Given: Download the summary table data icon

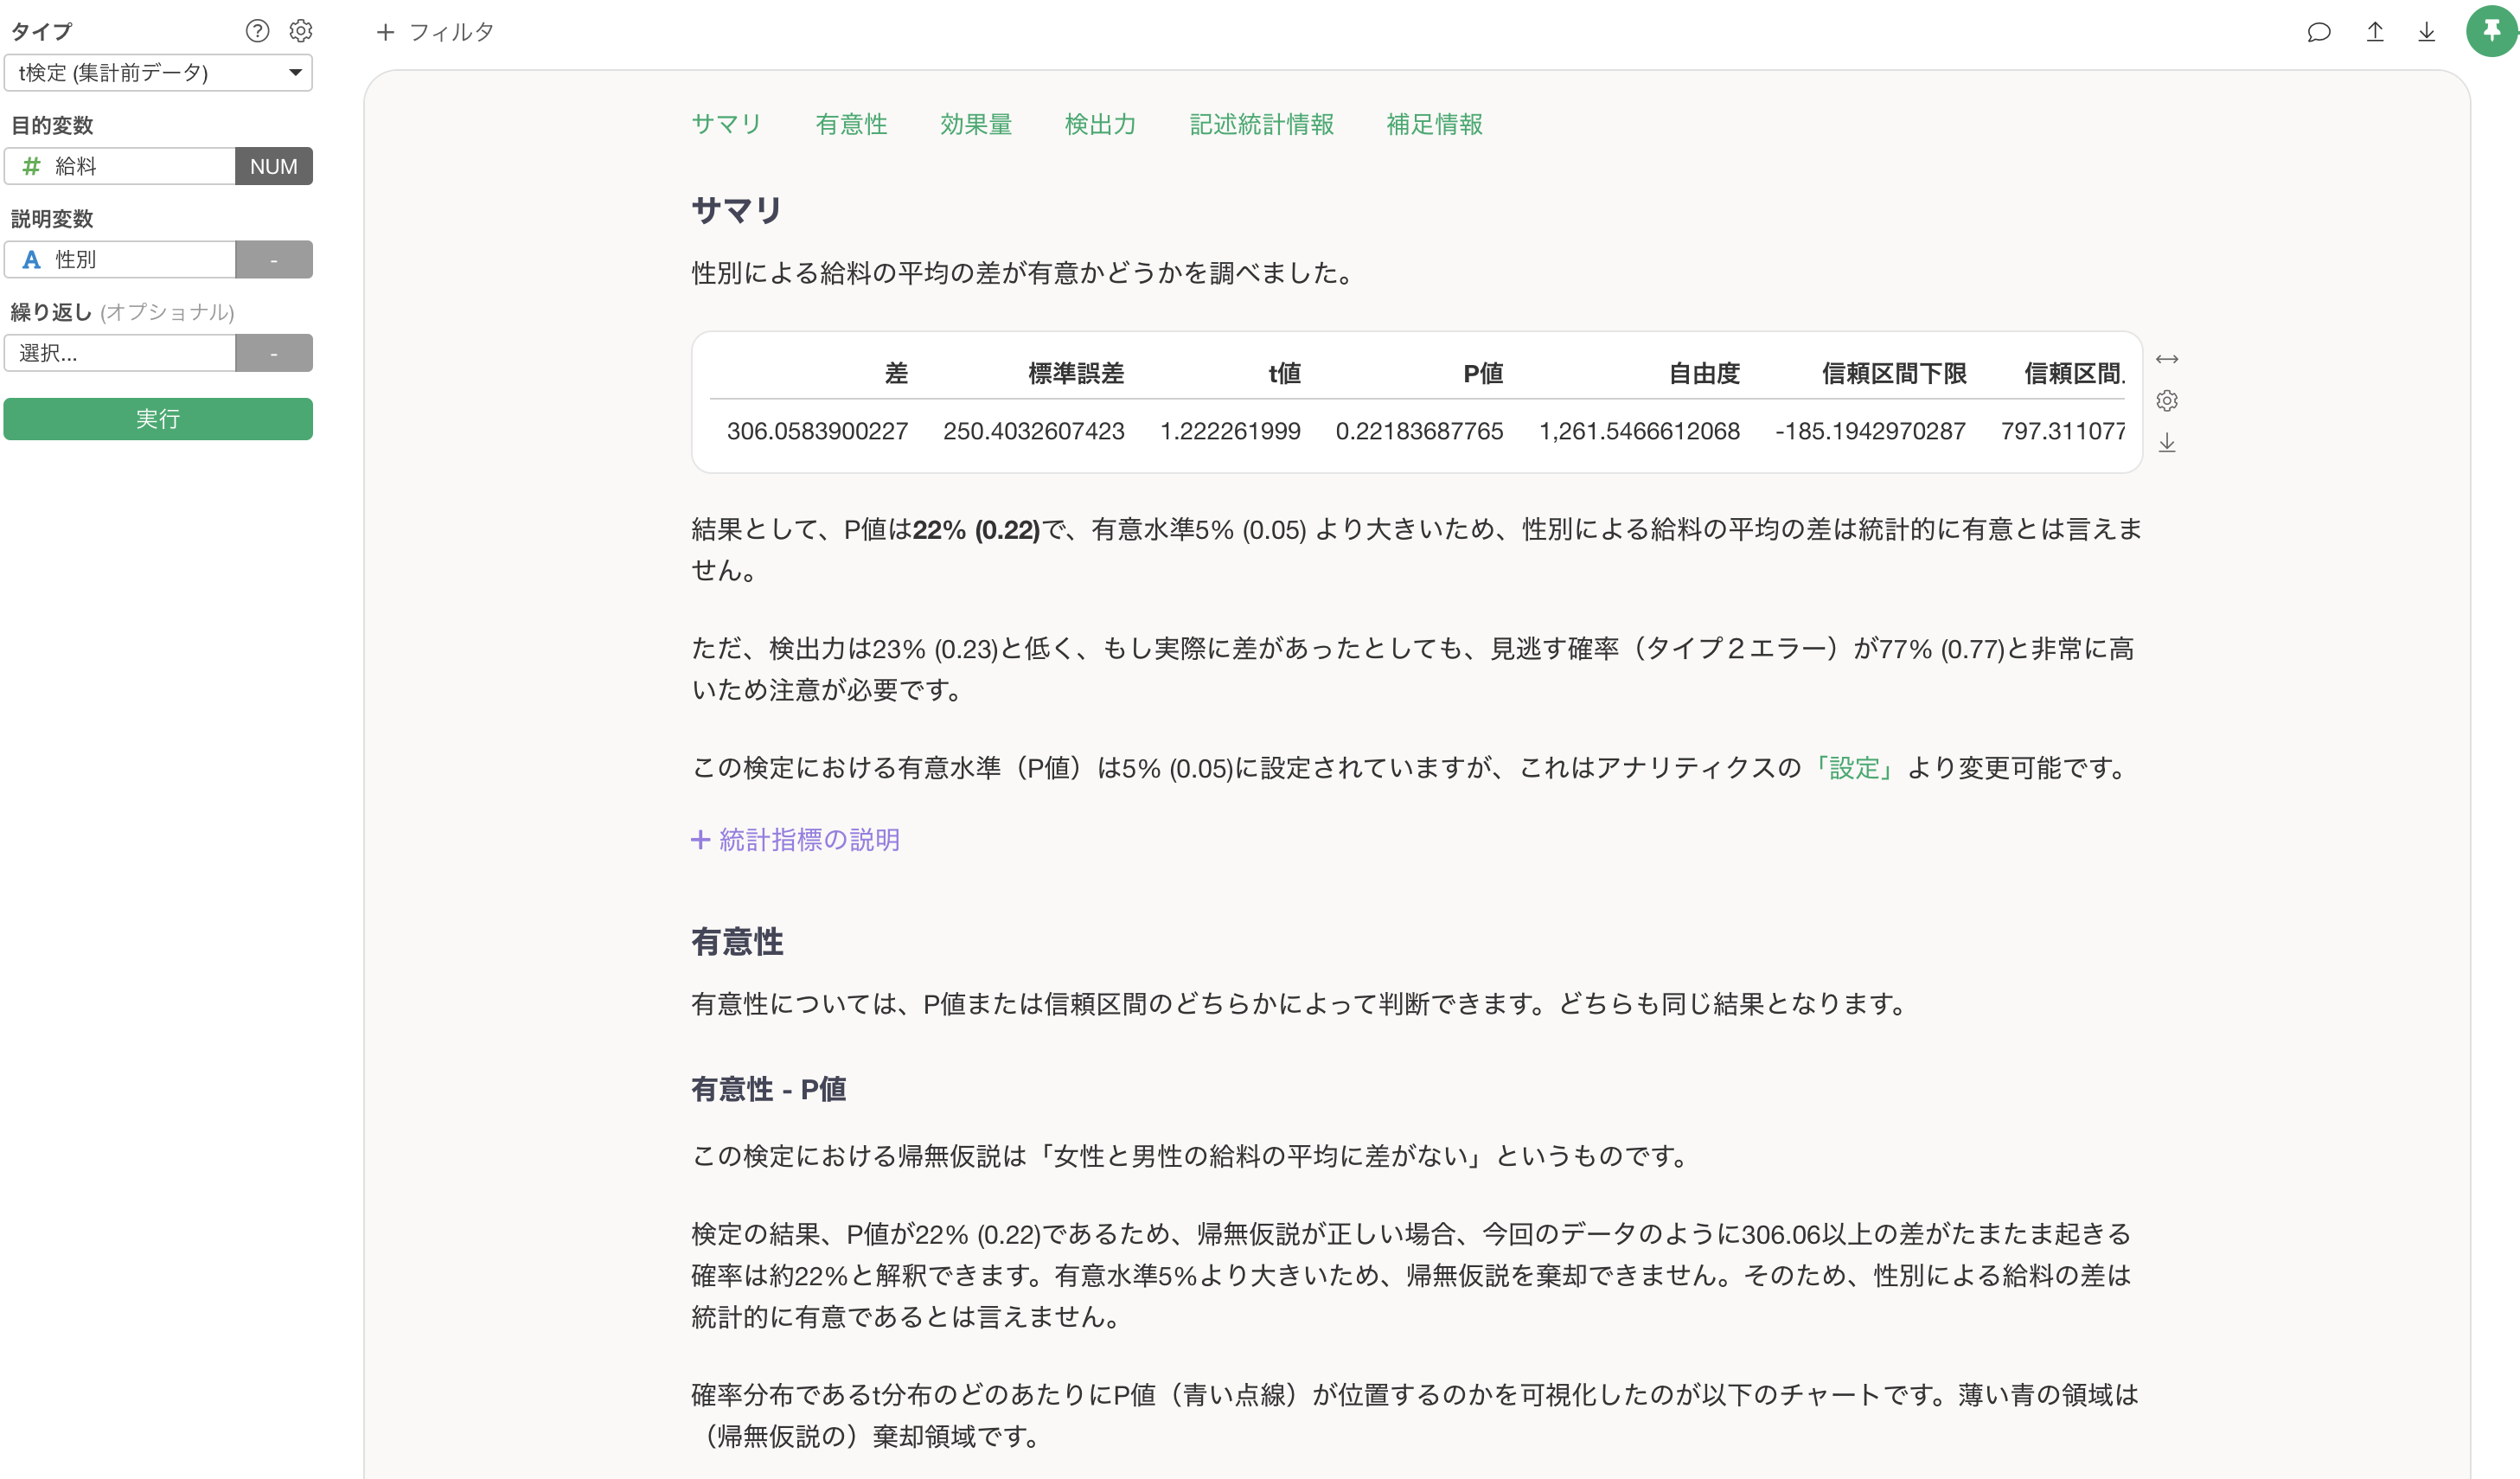Looking at the screenshot, I should 2166,443.
